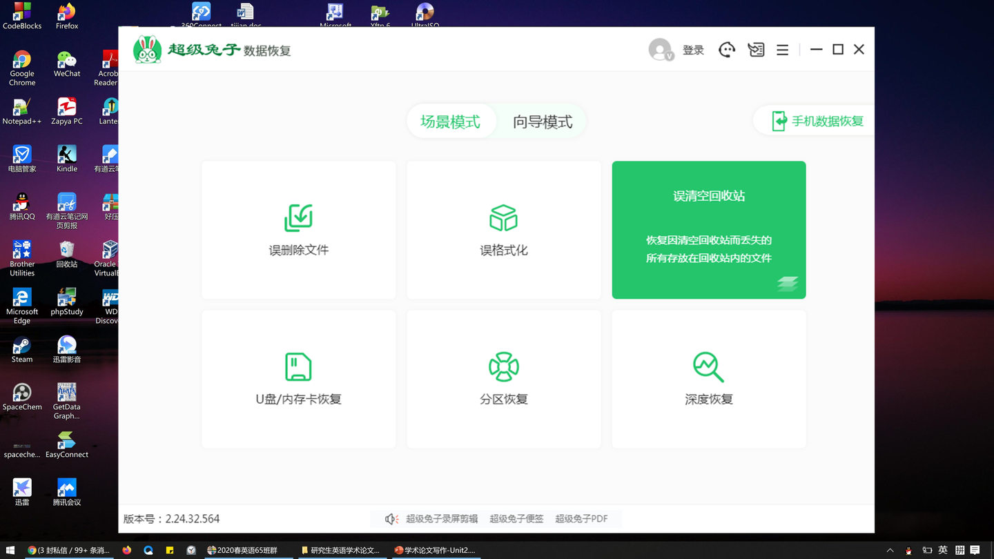Show hidden system tray icons
This screenshot has height=559, width=994.
(890, 550)
